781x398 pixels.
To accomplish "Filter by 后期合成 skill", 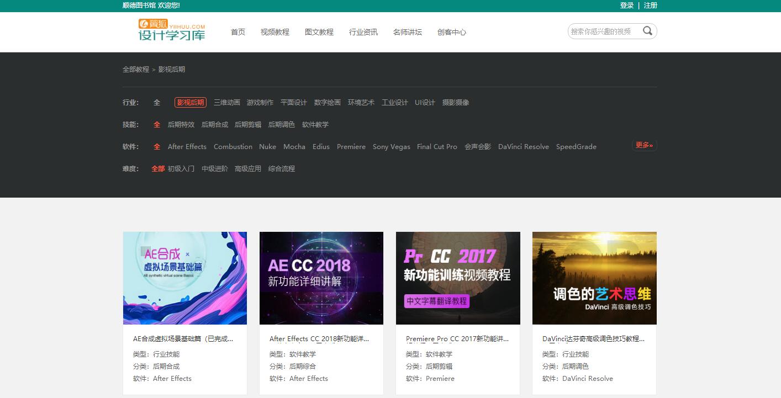I will (215, 125).
